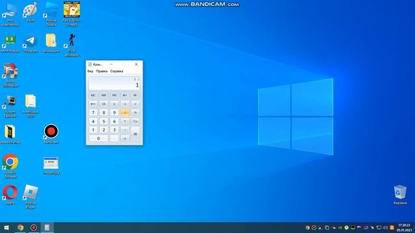Select the Google Chrome desktop shortcut
Image resolution: width=415 pixels, height=233 pixels.
coord(10,166)
